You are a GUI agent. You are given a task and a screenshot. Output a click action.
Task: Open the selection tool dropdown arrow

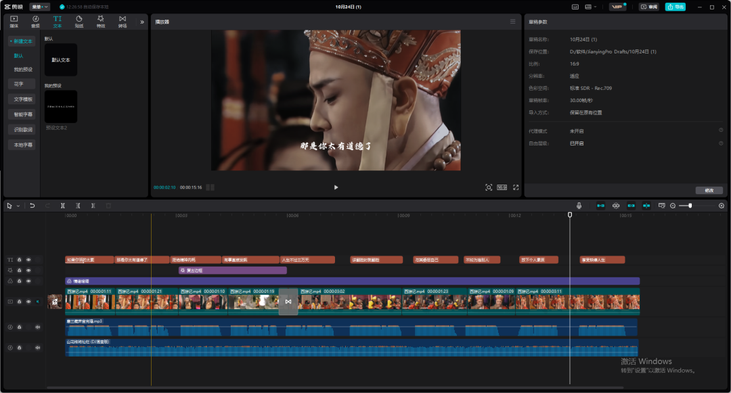pos(18,206)
